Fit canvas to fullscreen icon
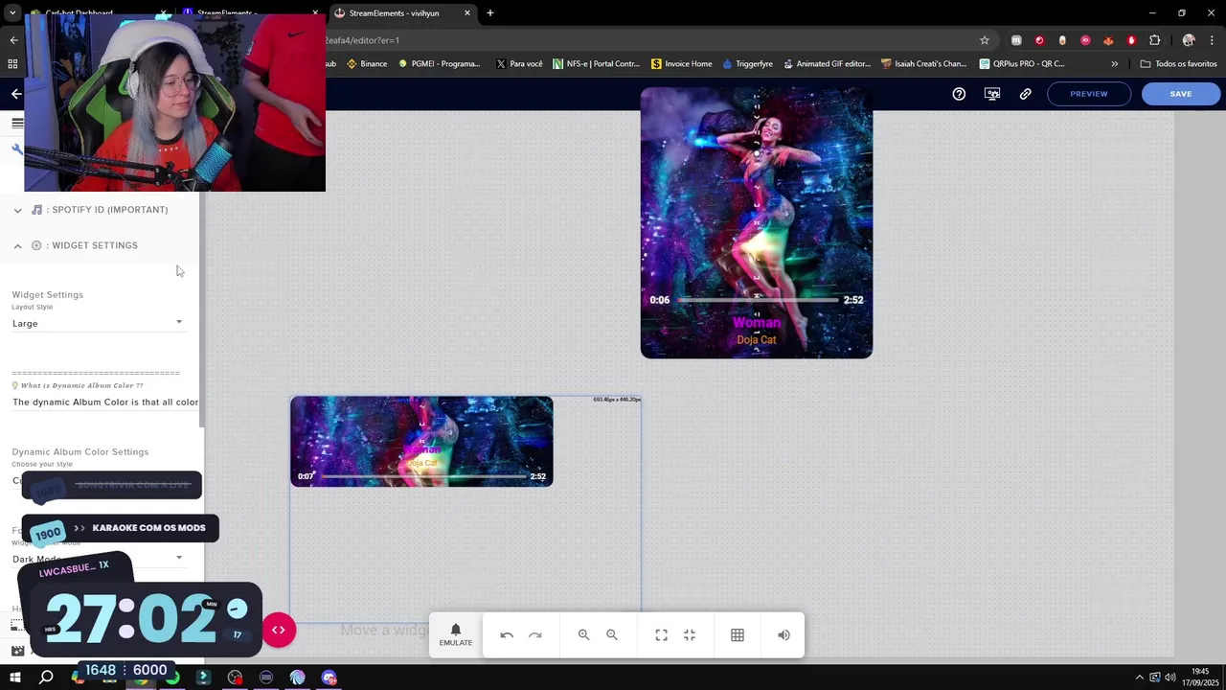 tap(661, 635)
